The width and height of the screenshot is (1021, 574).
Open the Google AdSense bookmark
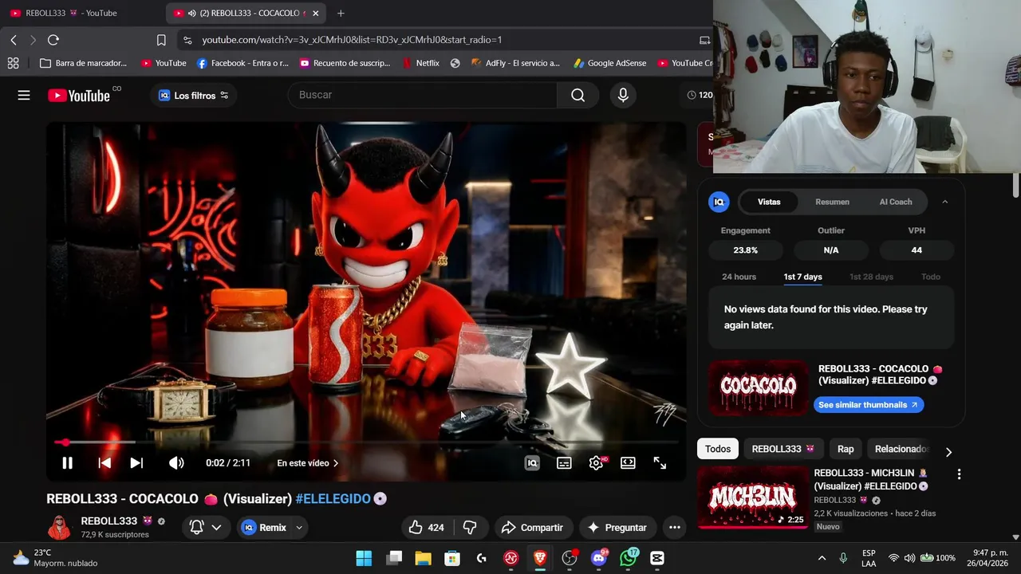(x=610, y=63)
